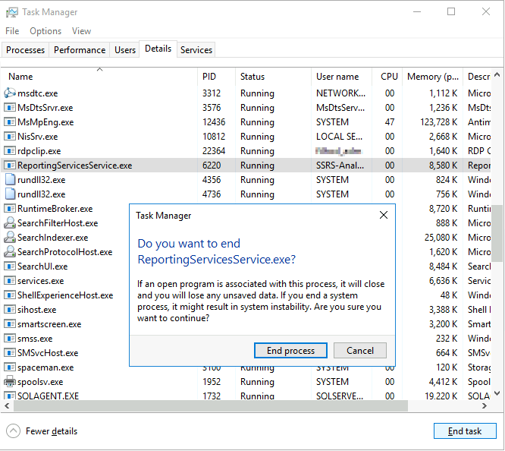
Task: Sort by the PID column header
Action: point(216,77)
